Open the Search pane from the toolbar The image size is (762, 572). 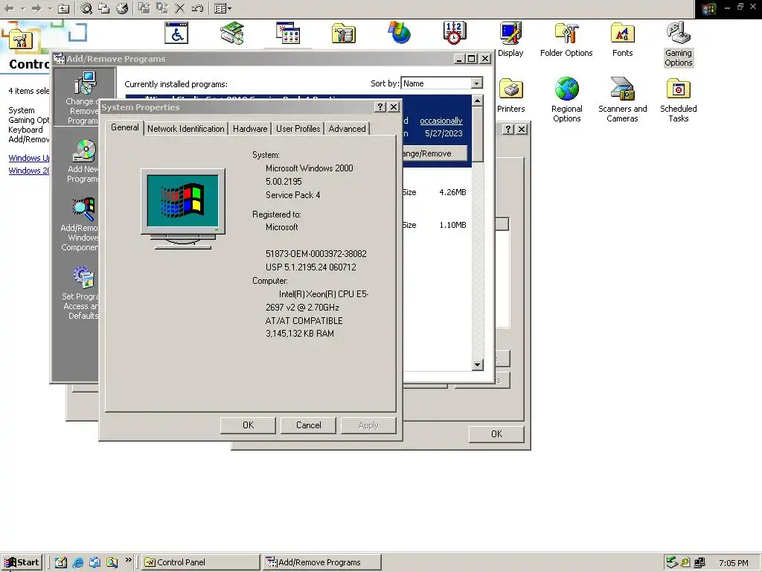pyautogui.click(x=86, y=8)
